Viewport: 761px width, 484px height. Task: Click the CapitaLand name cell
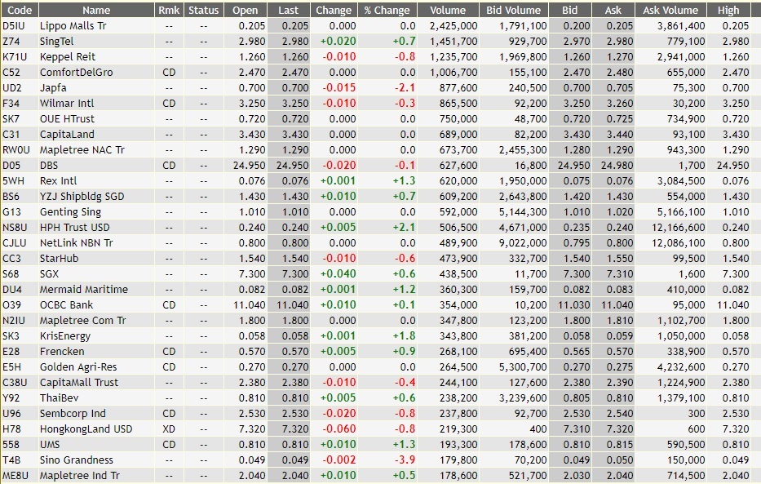(67, 135)
